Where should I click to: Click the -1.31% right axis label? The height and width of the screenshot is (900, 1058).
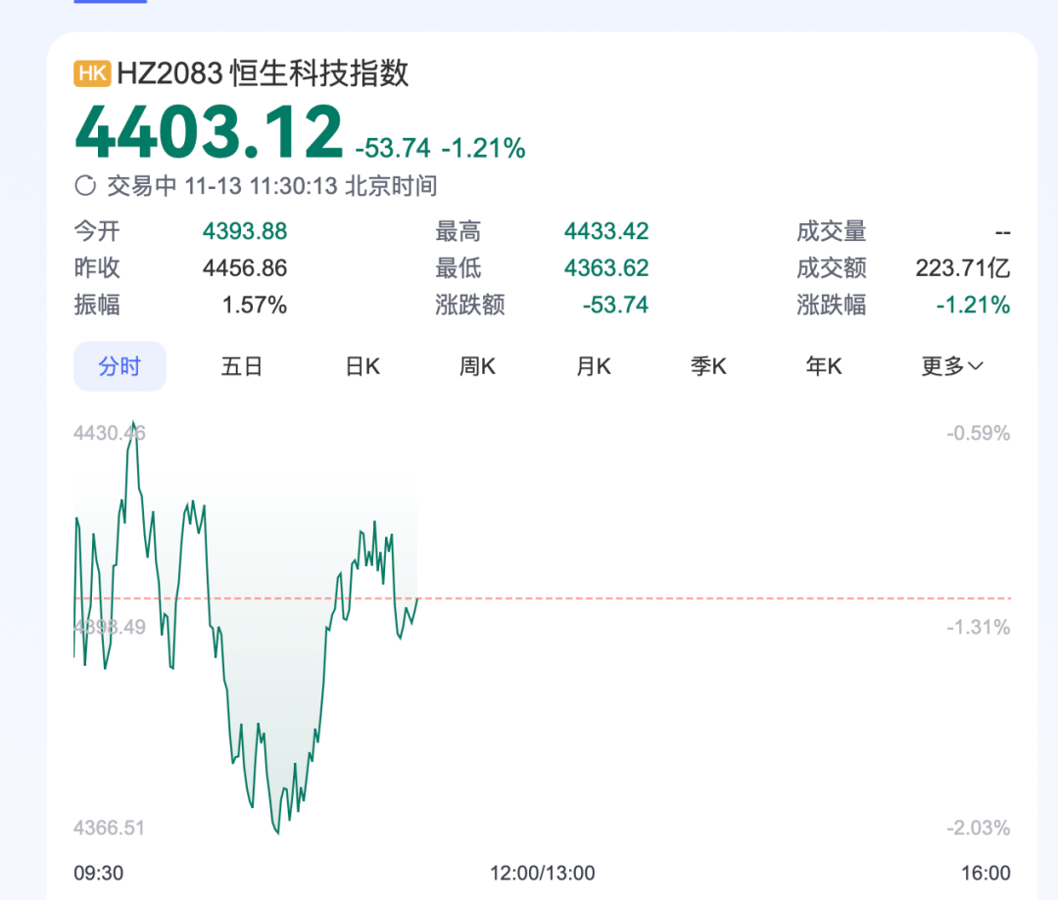(979, 627)
